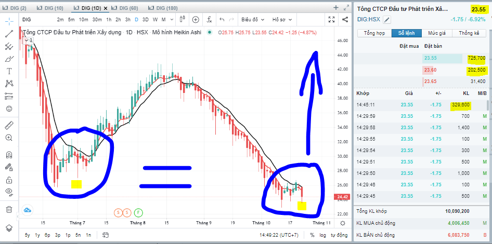Click the 14:49:22 (UTC+7) timezone
492x244 pixels.
click(279, 235)
